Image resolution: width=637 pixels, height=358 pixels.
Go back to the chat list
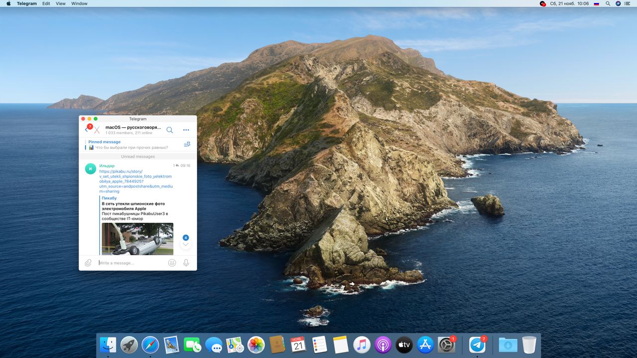coord(87,130)
